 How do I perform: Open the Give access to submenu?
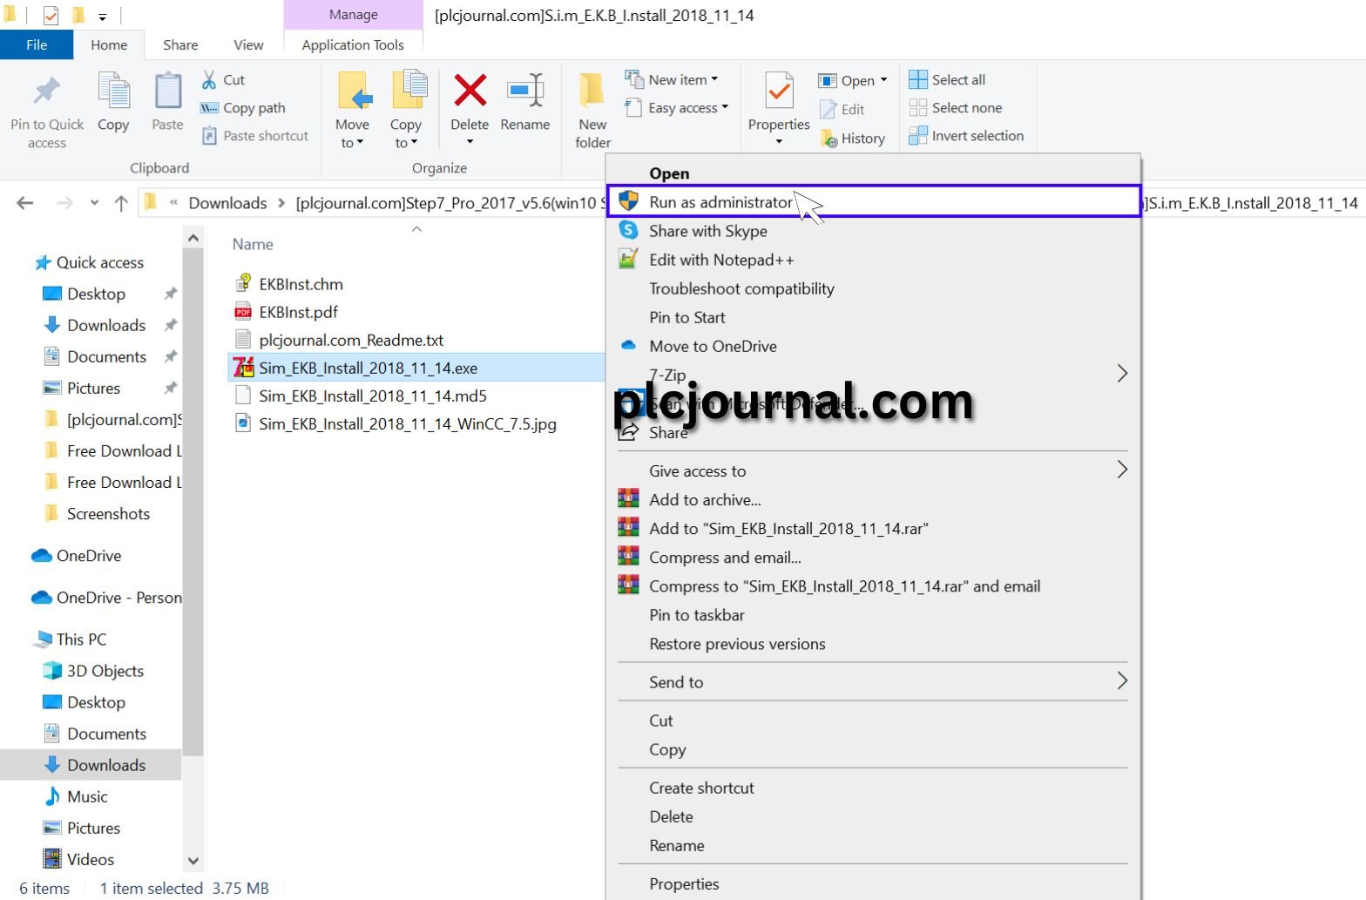pyautogui.click(x=873, y=470)
